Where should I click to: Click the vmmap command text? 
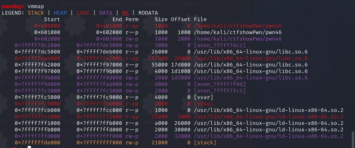coord(36,6)
